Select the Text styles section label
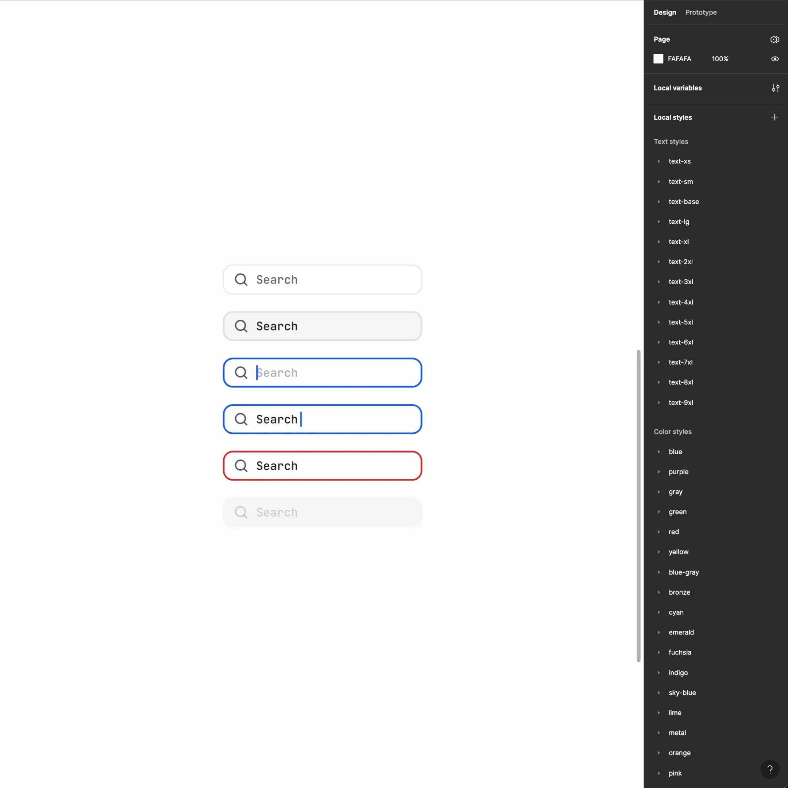The image size is (788, 788). [x=671, y=141]
